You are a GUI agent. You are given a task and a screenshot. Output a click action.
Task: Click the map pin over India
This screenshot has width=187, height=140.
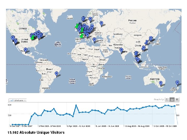point(121,51)
